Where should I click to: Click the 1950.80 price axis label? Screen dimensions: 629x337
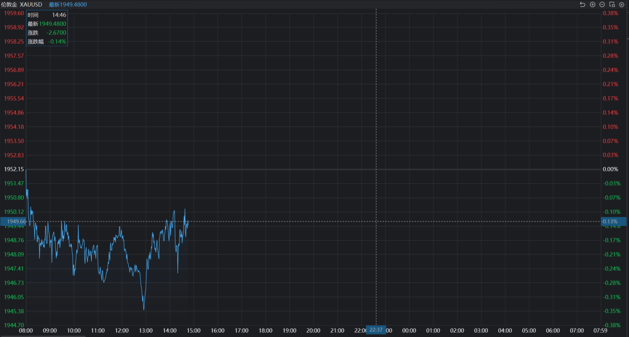point(14,198)
